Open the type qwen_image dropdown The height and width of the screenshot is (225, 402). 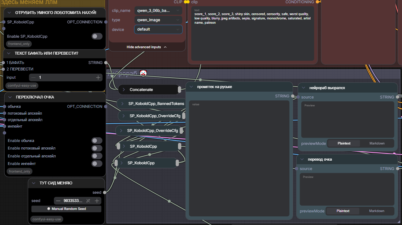pyautogui.click(x=158, y=20)
